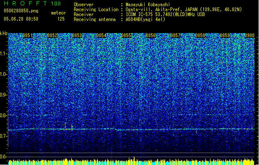Click the kHz axis unit label
Viewport: 259px width, 165px height.
click(4, 33)
